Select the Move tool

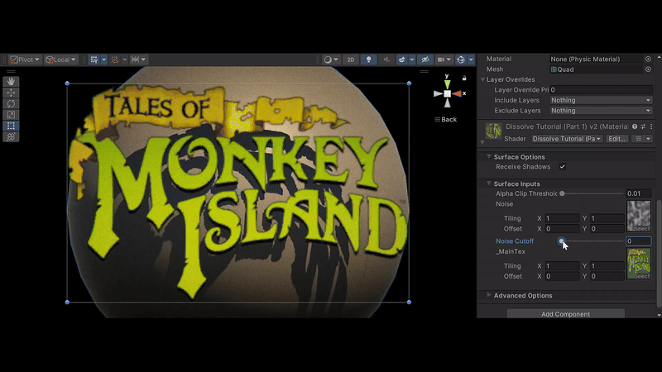[x=11, y=93]
